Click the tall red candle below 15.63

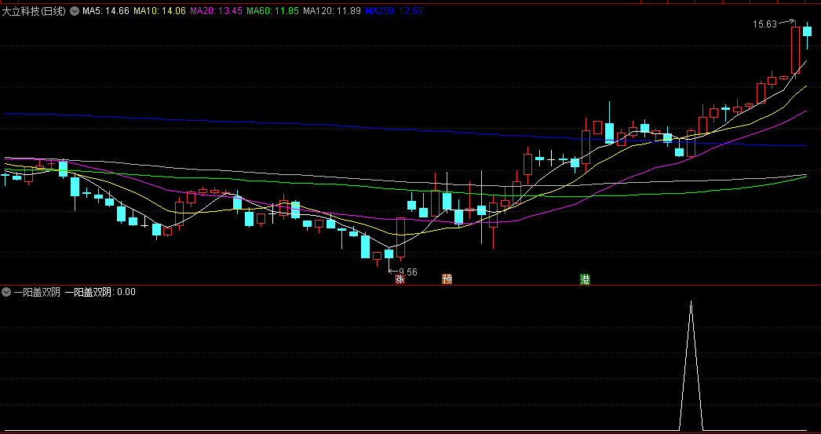pos(795,50)
